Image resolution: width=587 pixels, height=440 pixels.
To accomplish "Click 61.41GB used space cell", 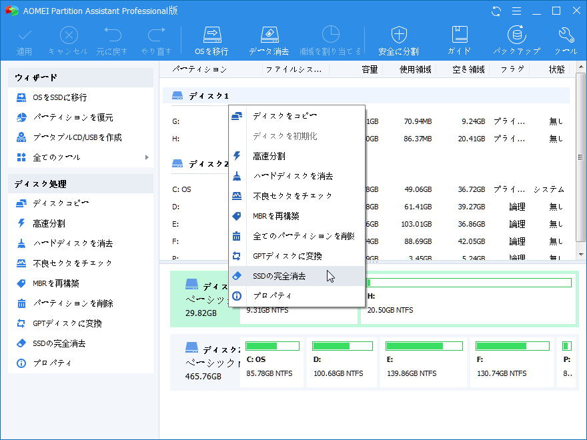I will click(418, 207).
